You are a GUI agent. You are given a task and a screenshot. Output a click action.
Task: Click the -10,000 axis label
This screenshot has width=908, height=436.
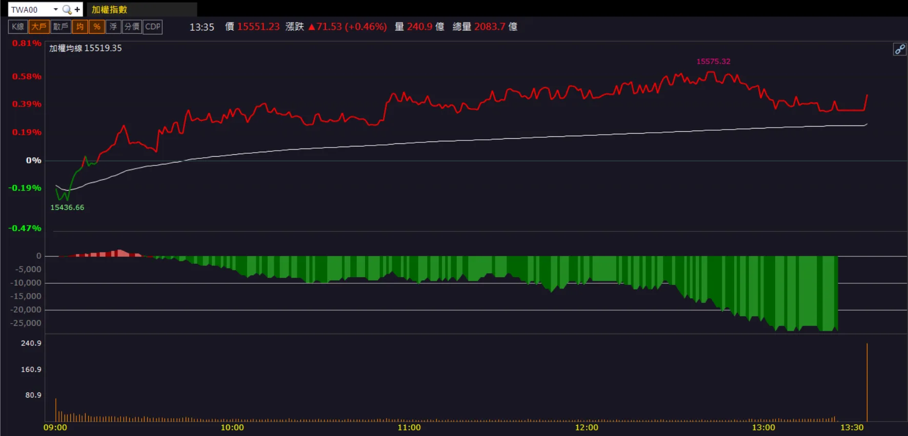[x=26, y=283]
